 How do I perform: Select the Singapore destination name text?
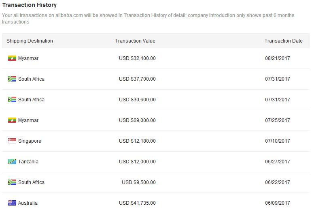pyautogui.click(x=30, y=141)
